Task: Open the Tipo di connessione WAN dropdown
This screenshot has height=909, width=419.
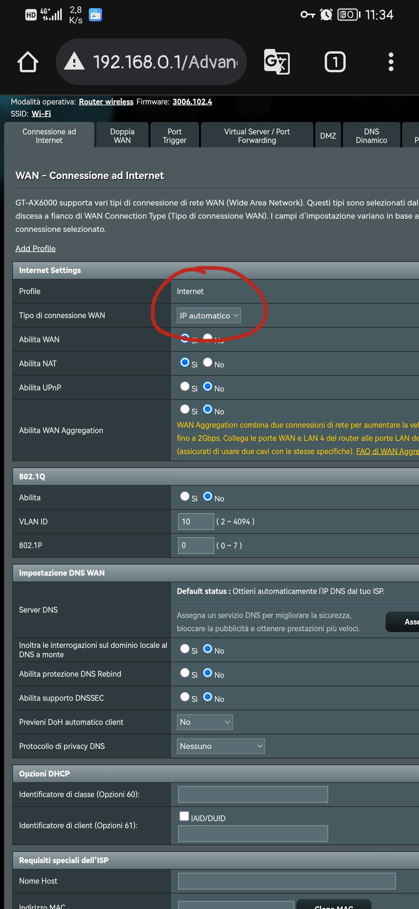Action: coord(209,315)
